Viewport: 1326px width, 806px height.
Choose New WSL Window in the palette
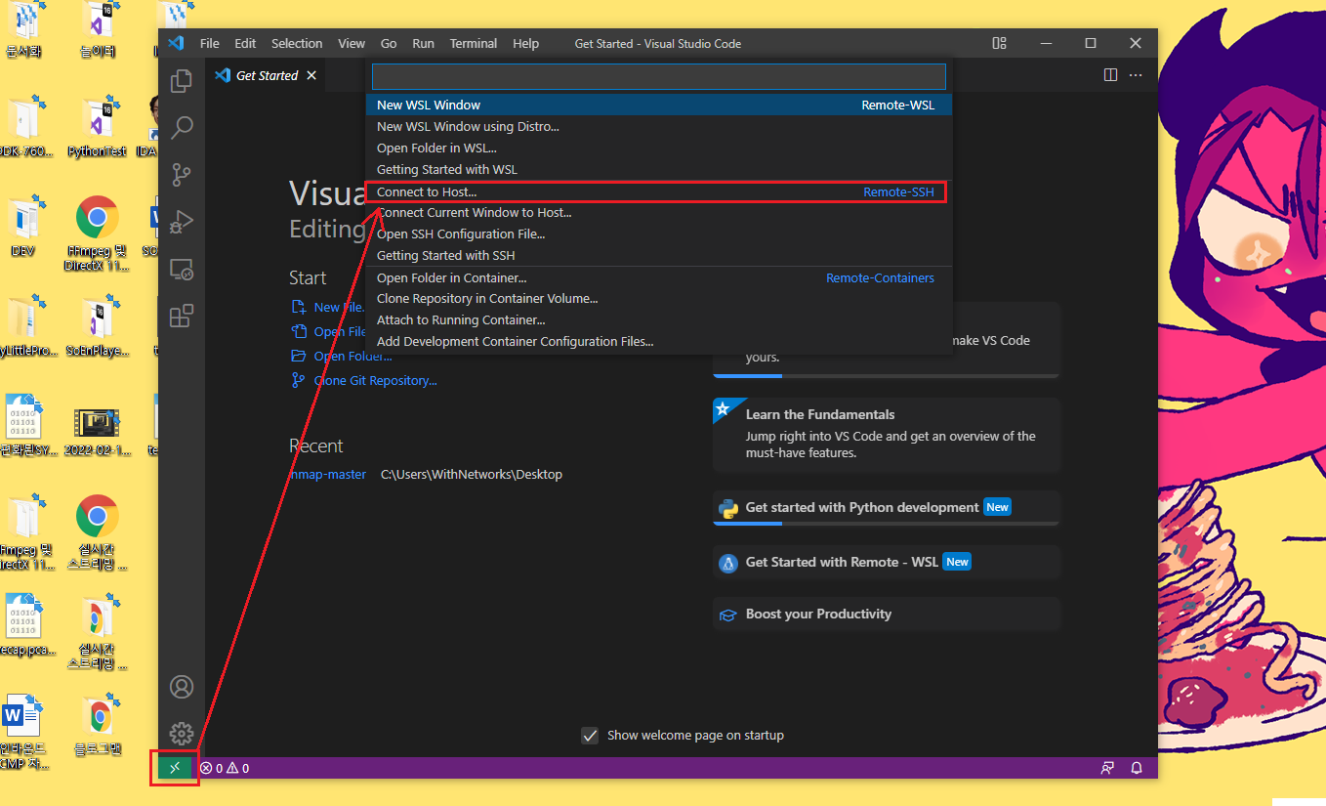[x=659, y=105]
